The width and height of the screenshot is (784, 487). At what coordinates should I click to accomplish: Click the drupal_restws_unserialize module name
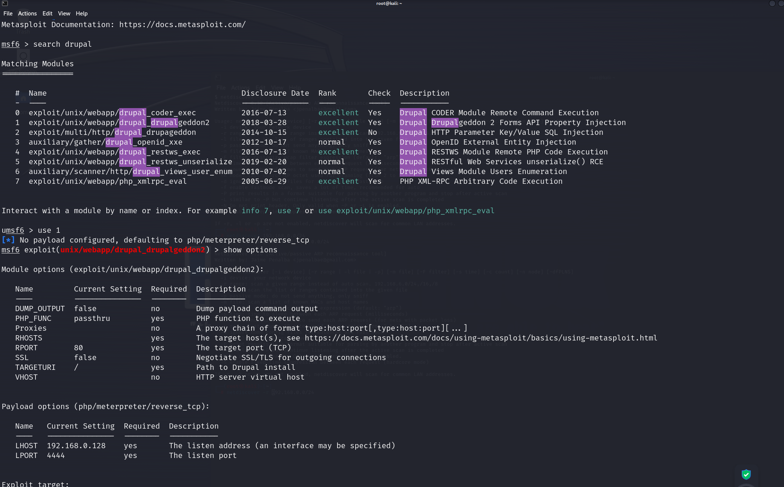pos(130,162)
